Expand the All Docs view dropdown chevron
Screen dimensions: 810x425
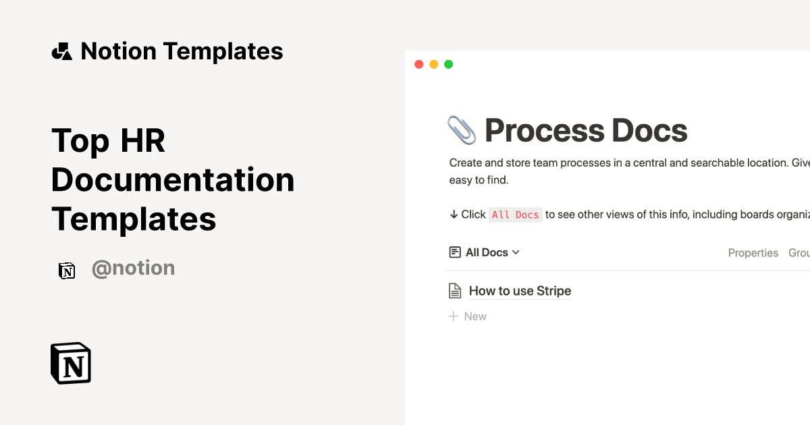point(516,252)
